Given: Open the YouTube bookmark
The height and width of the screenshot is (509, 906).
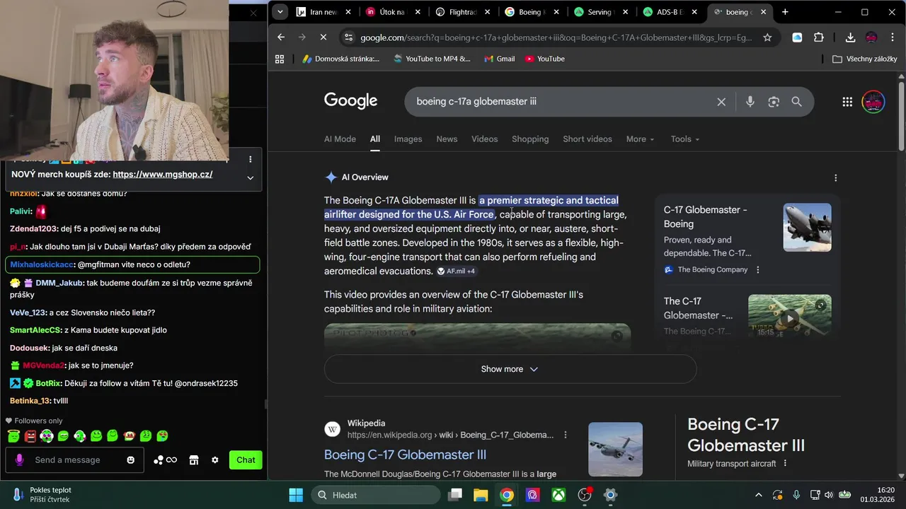Looking at the screenshot, I should click(544, 59).
